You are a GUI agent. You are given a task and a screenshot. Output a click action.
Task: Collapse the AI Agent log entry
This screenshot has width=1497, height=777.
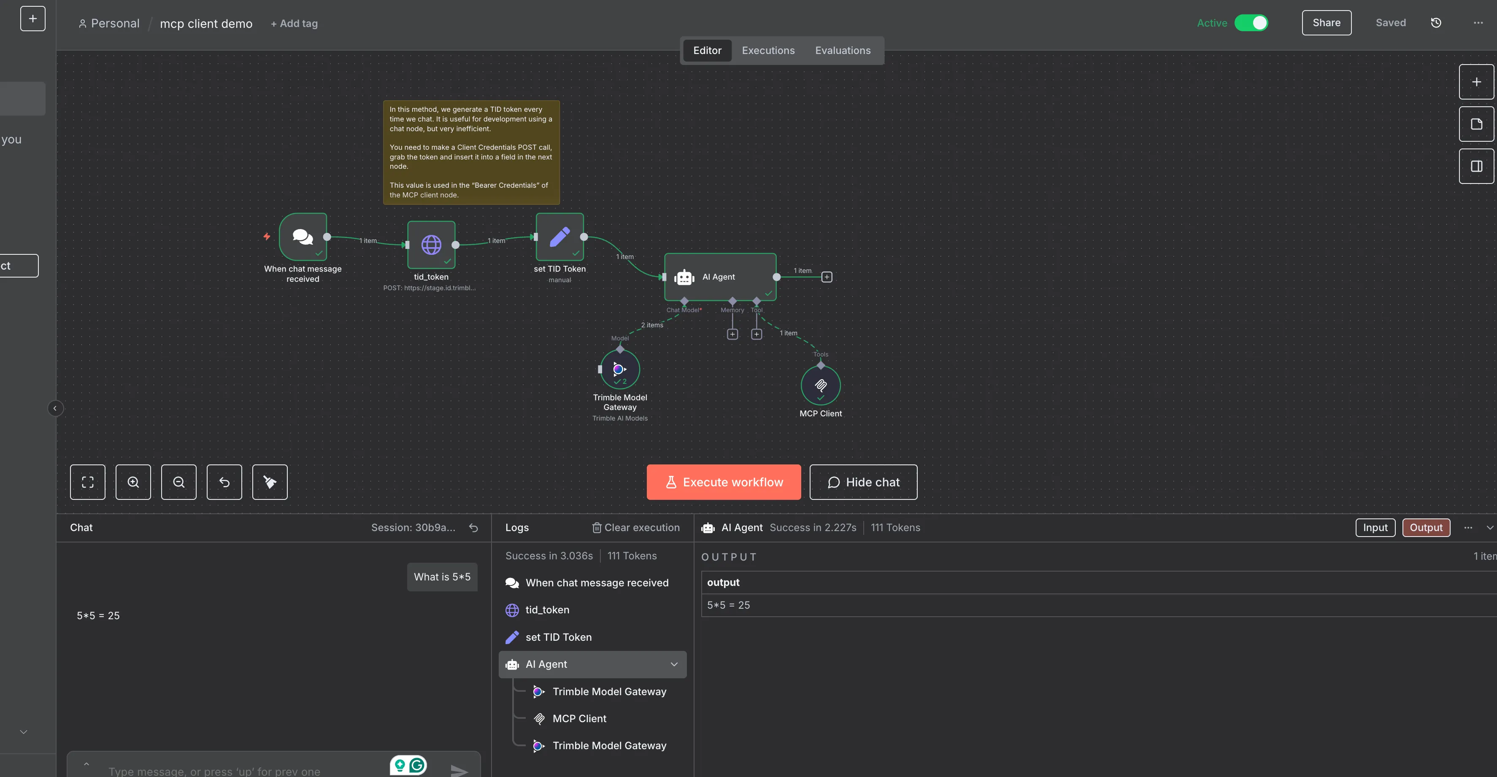pos(674,664)
